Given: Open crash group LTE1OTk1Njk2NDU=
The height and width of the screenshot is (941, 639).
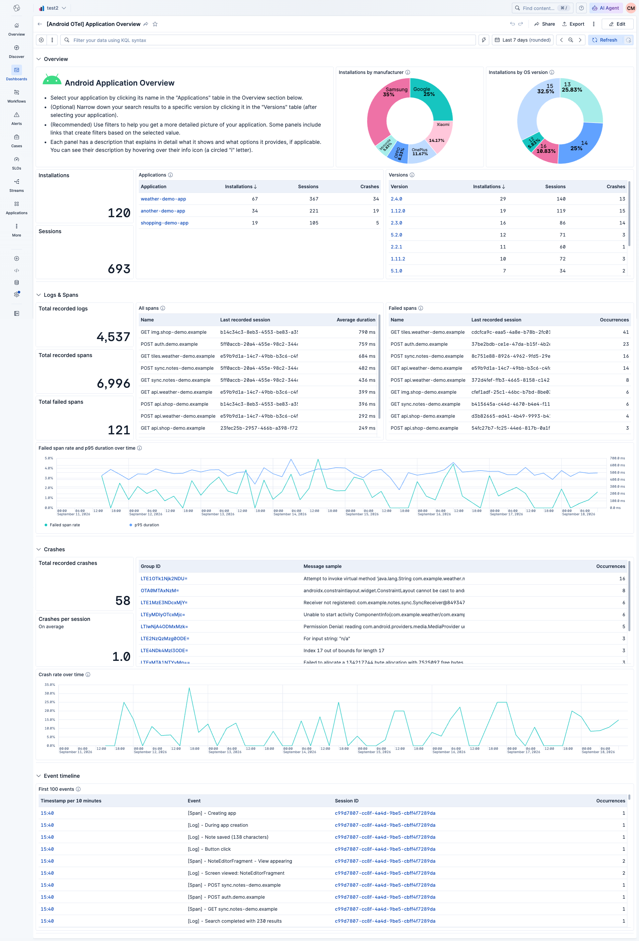Looking at the screenshot, I should coord(164,579).
